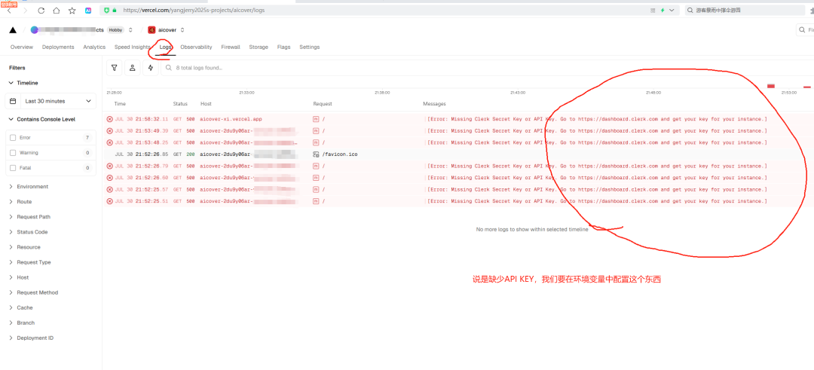Open the /favicon.ico 200 log row

tap(339, 154)
